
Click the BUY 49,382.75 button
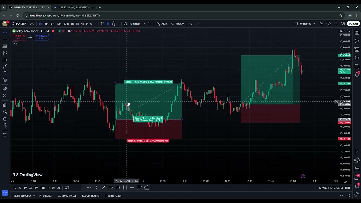(x=41, y=37)
